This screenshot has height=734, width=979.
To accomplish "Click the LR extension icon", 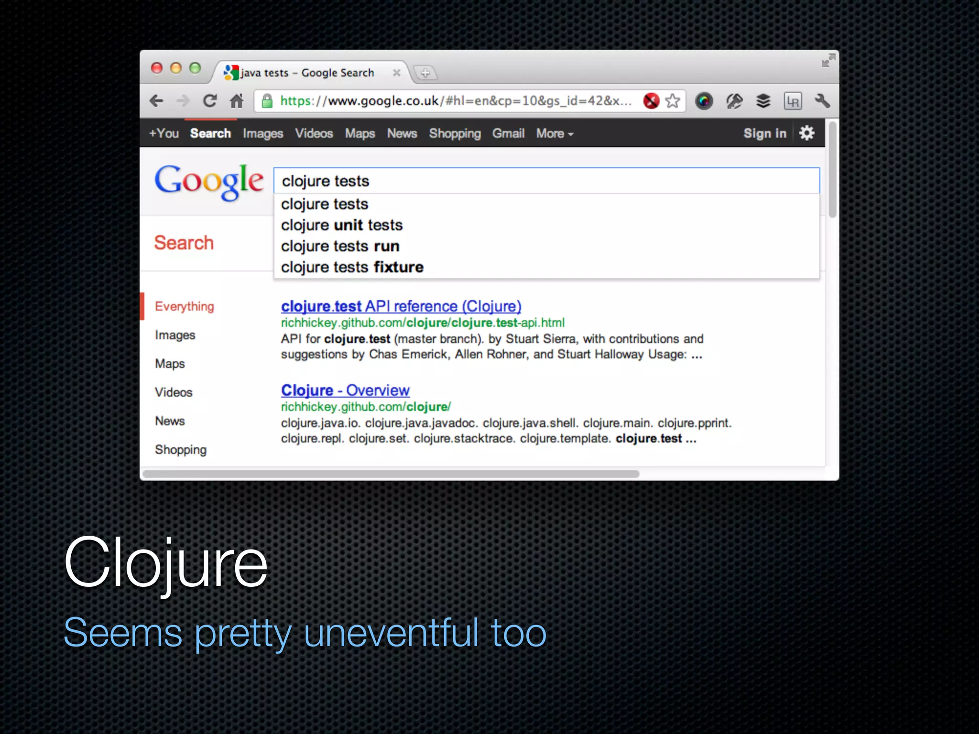I will pos(793,101).
